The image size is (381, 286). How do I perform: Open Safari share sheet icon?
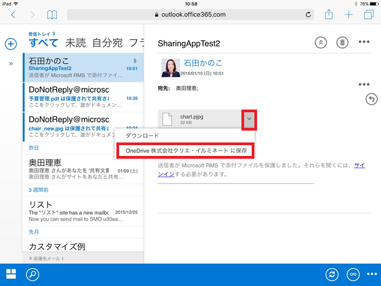click(329, 15)
